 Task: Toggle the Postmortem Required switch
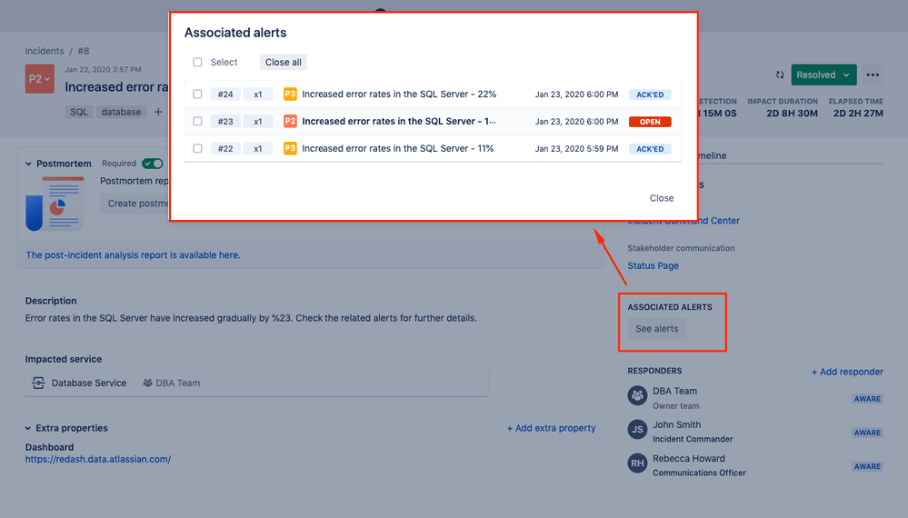[x=153, y=164]
